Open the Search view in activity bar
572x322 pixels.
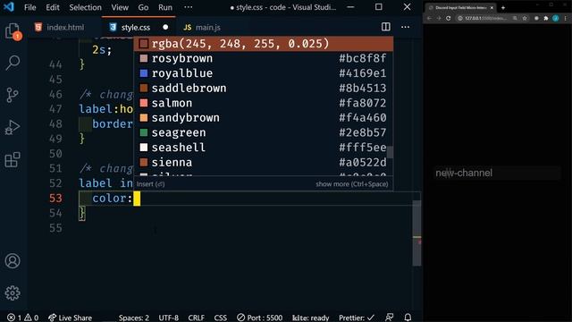tap(13, 63)
